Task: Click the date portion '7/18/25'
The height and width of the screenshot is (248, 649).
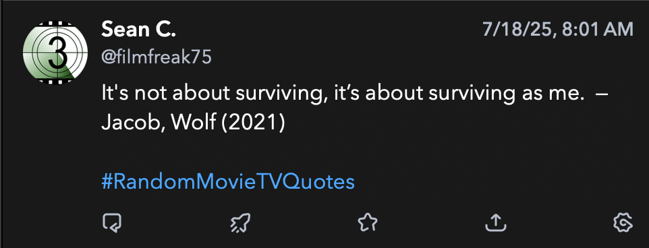Action: (x=519, y=30)
